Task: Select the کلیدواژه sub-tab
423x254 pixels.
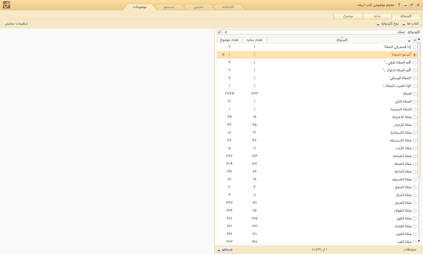Action: click(x=406, y=16)
